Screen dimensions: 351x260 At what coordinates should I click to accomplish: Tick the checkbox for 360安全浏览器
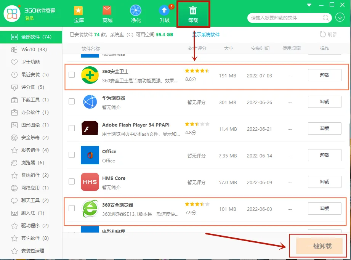pyautogui.click(x=72, y=208)
